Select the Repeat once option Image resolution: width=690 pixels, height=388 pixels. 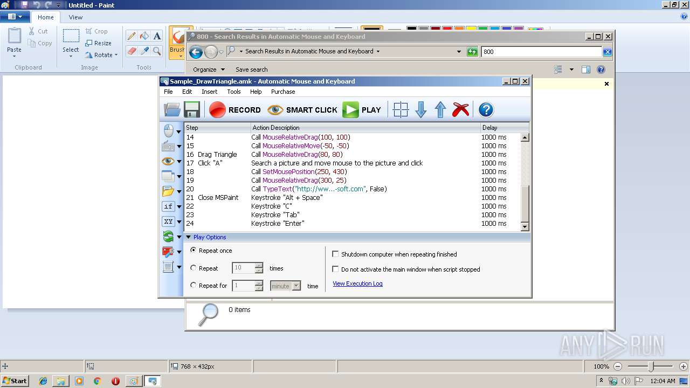[x=194, y=251]
